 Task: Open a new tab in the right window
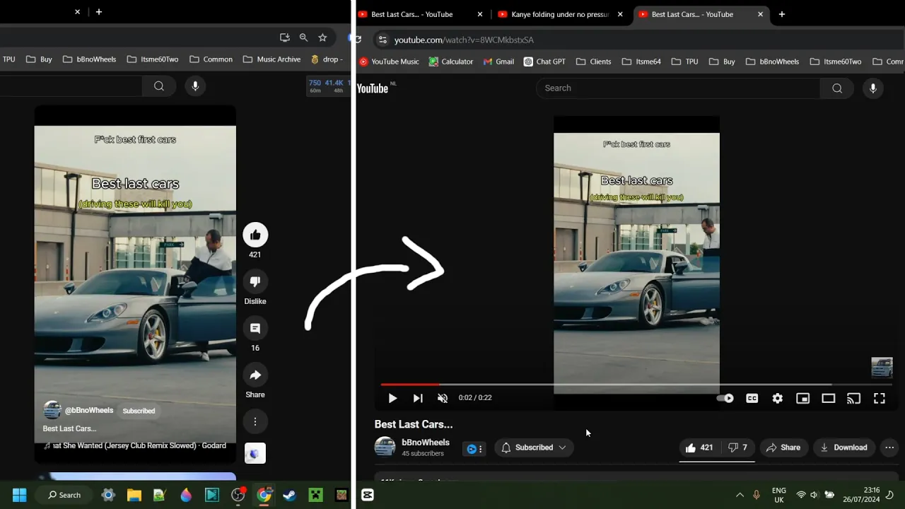coord(782,14)
